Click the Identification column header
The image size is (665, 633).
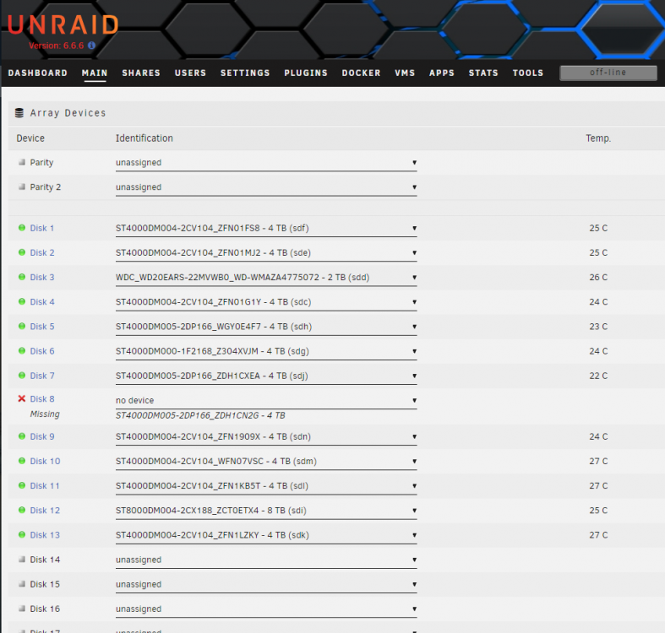(x=144, y=138)
